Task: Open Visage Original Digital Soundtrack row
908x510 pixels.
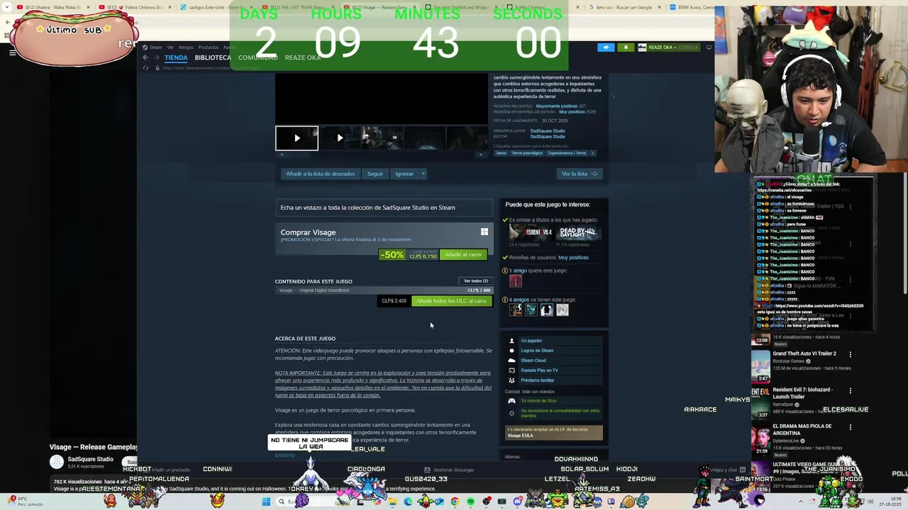Action: point(384,290)
